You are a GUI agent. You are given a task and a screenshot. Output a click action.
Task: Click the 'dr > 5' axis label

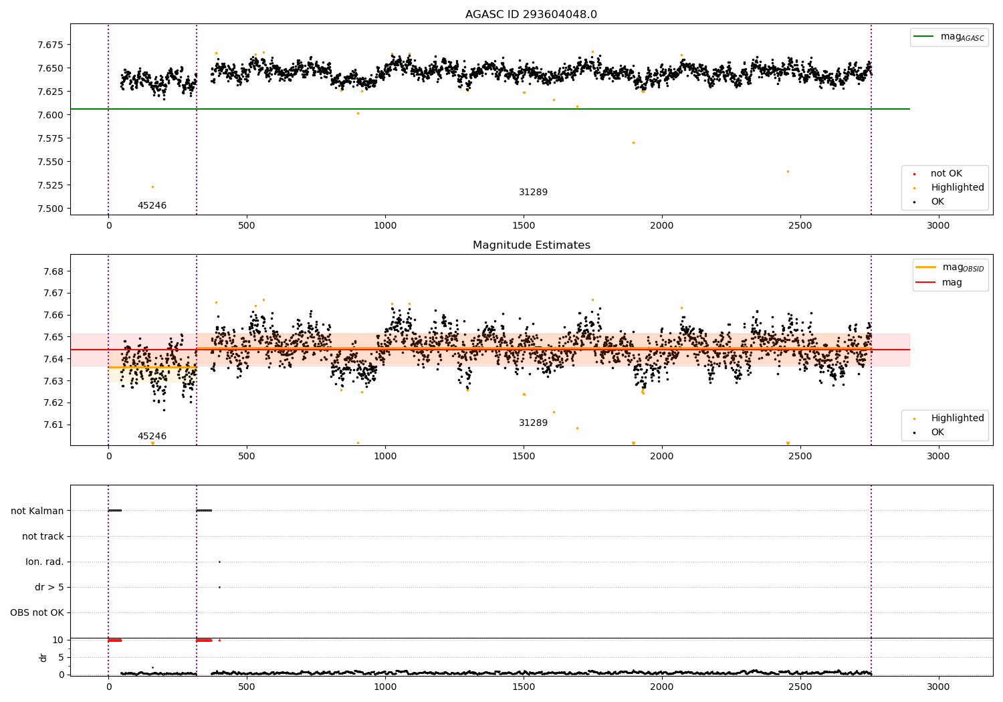click(x=49, y=588)
